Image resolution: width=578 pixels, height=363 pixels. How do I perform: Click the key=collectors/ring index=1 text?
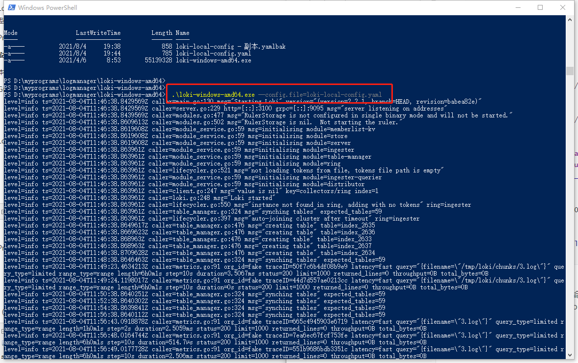pyautogui.click(x=332, y=191)
